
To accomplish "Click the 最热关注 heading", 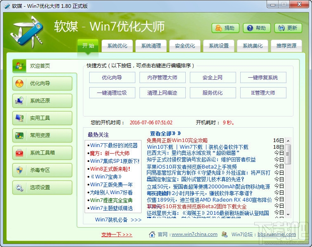I will [x=98, y=135].
